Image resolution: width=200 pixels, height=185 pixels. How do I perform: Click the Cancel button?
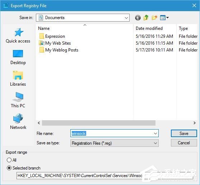coord(184,143)
